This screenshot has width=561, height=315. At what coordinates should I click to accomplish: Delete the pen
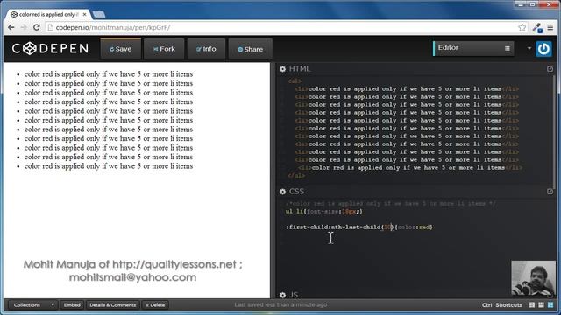click(x=155, y=305)
